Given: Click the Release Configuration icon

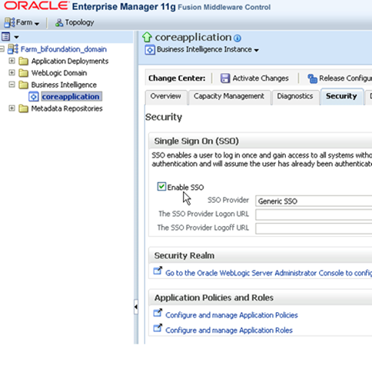Looking at the screenshot, I should (x=312, y=78).
